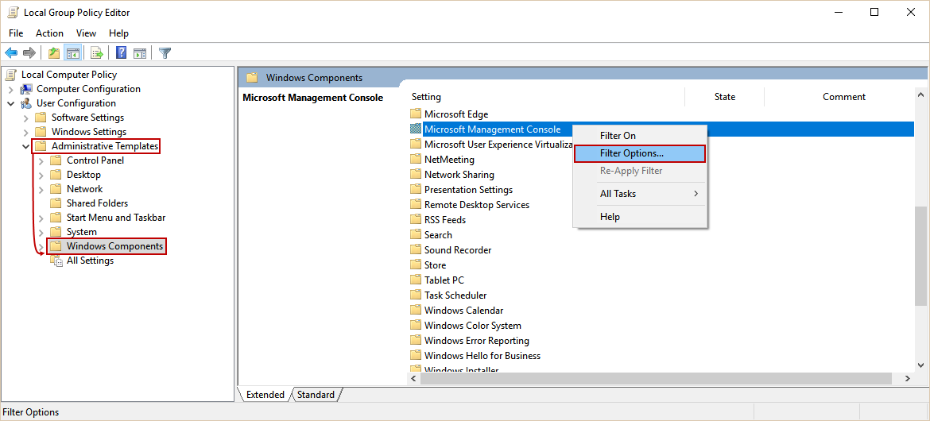Switch to the Standard tab
Screen dimensions: 930x421
coord(316,395)
